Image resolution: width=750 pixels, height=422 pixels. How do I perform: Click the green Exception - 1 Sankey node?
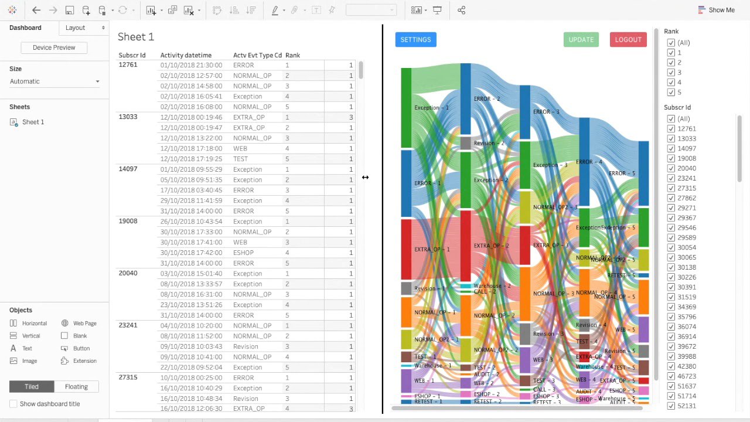pyautogui.click(x=406, y=107)
